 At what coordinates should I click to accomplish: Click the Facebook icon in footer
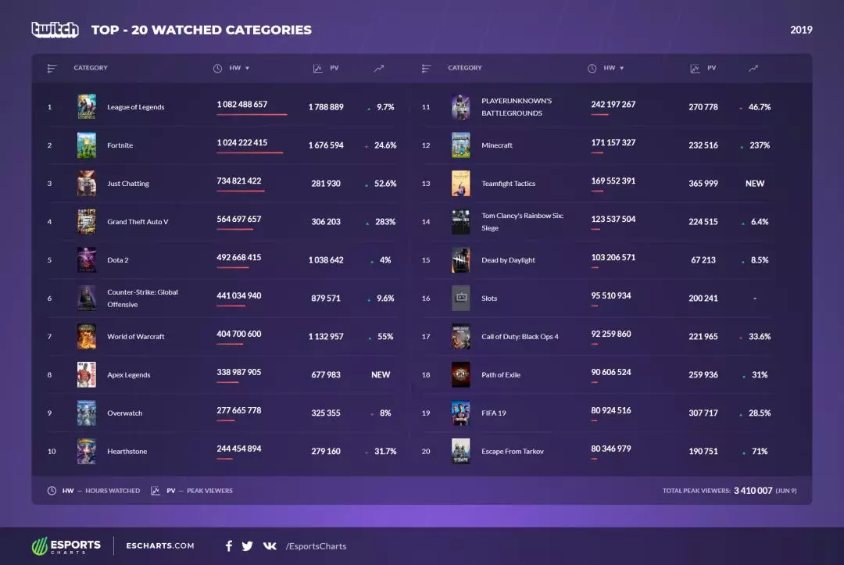(x=229, y=546)
